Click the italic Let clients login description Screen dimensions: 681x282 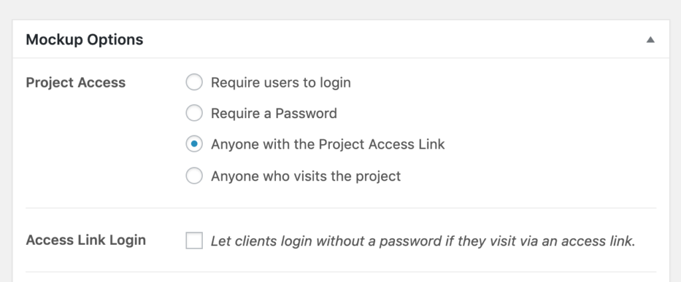(423, 241)
